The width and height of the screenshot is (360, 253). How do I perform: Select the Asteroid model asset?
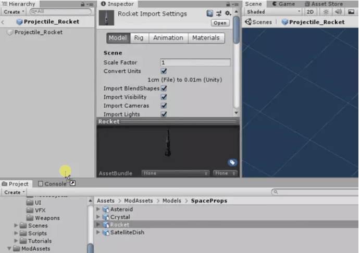tap(118, 209)
